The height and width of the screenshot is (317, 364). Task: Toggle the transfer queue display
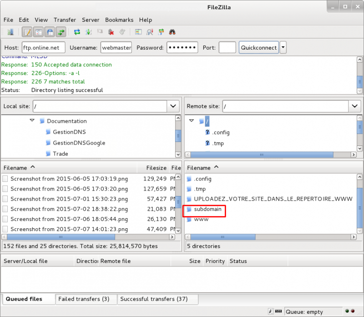tap(61, 32)
